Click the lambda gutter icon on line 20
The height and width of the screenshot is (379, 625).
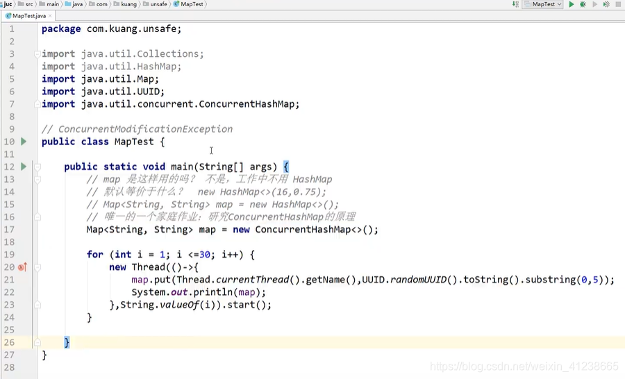click(22, 267)
